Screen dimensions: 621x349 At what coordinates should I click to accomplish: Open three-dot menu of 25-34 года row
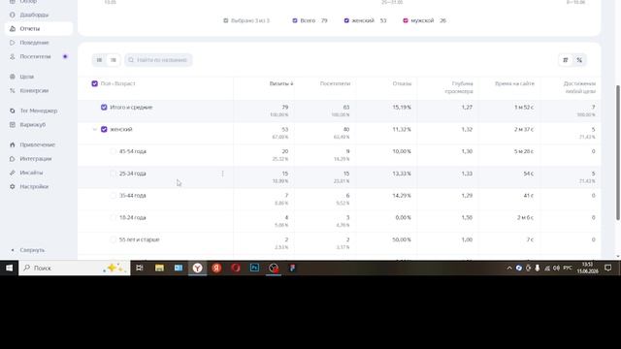pyautogui.click(x=222, y=174)
